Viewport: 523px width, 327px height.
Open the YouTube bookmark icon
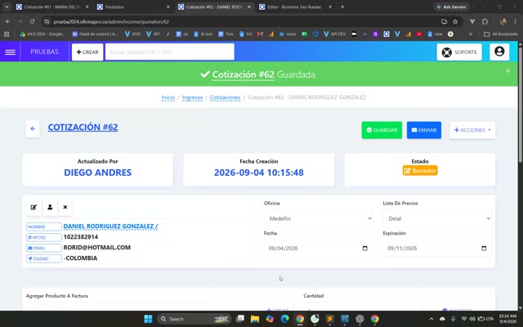419,34
